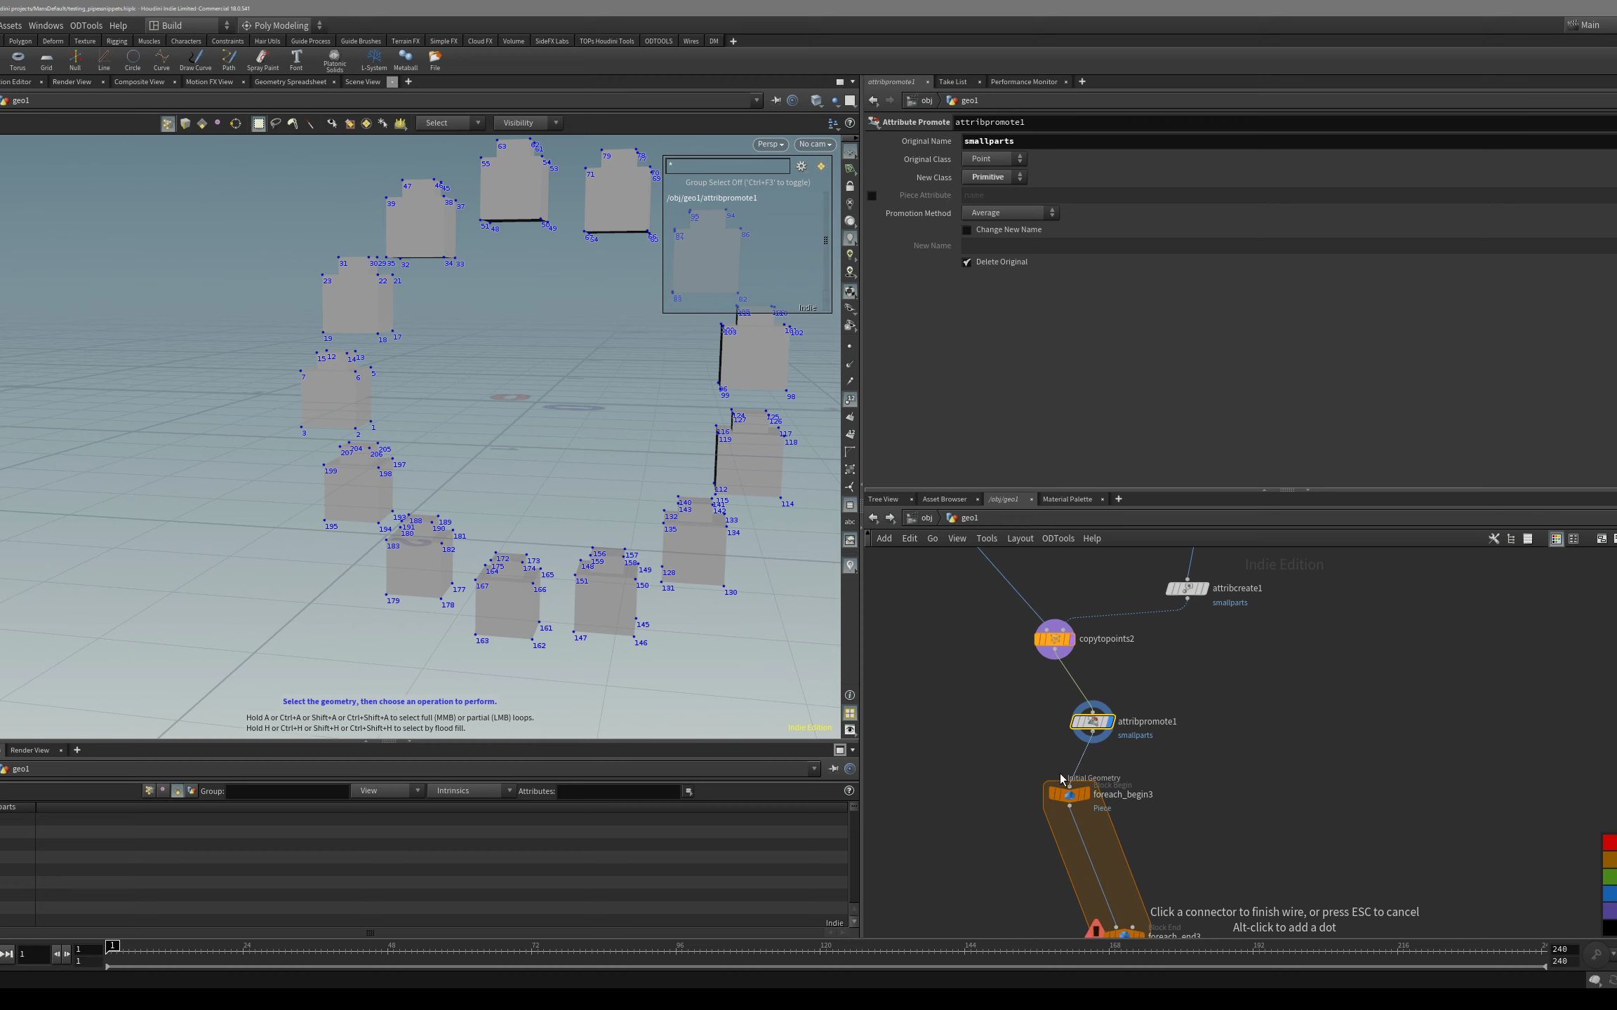1617x1010 pixels.
Task: Select the copytopoints2 node
Action: click(x=1053, y=639)
